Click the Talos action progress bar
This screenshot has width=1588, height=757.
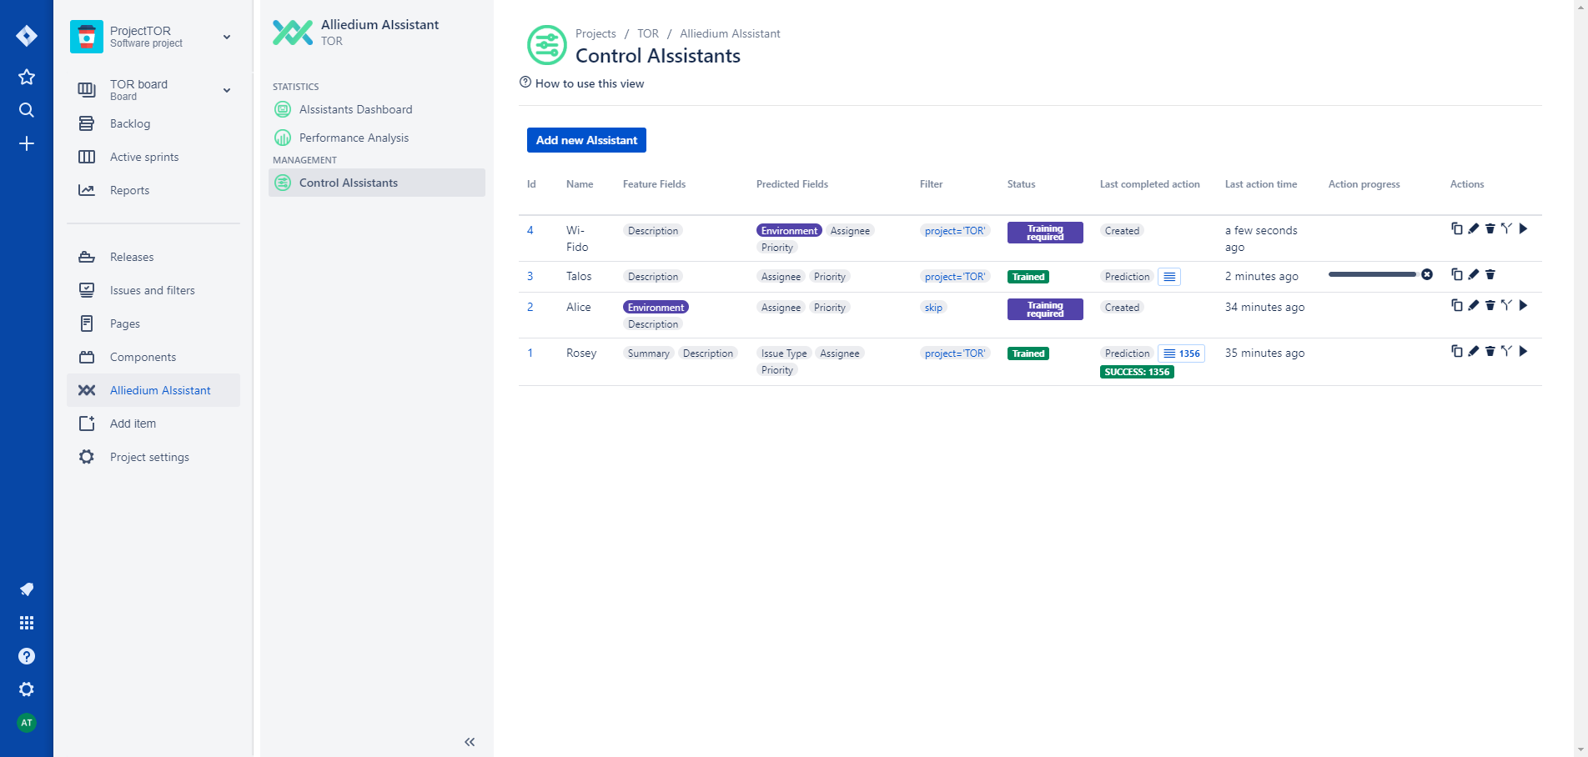point(1371,274)
